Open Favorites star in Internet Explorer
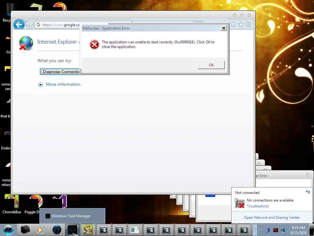Image resolution: width=314 pixels, height=236 pixels. click(x=241, y=25)
